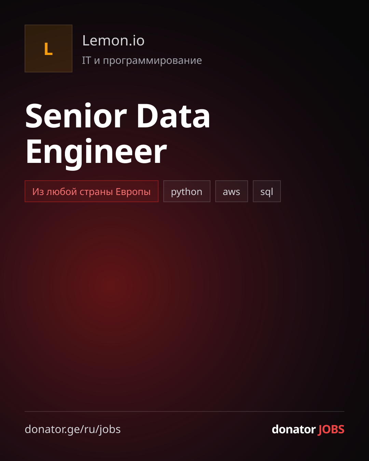369x461 pixels.
Task: Click the horizontal divider line above footer
Action: [x=184, y=411]
